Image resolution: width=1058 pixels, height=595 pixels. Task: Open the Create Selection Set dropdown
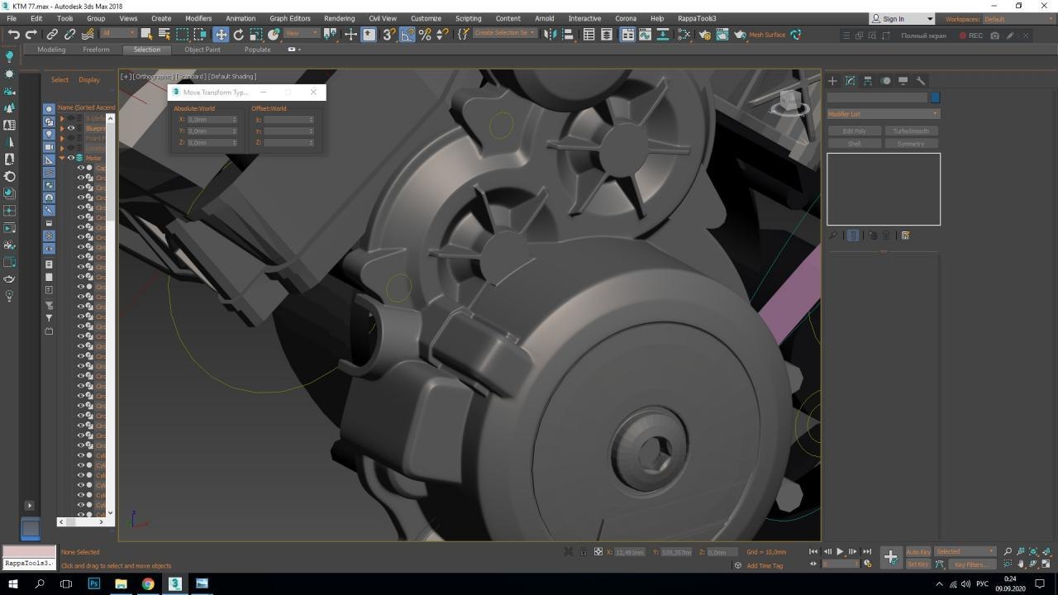coord(504,33)
